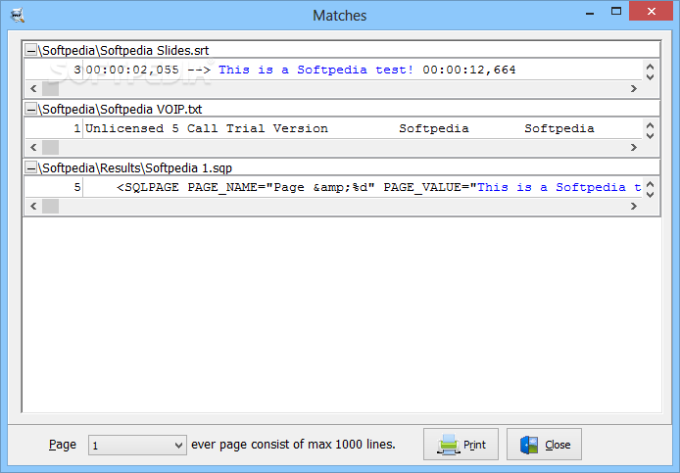This screenshot has height=473, width=680.
Task: Click timestamp '00:00:02,055' in Slides.srt line
Action: [132, 70]
